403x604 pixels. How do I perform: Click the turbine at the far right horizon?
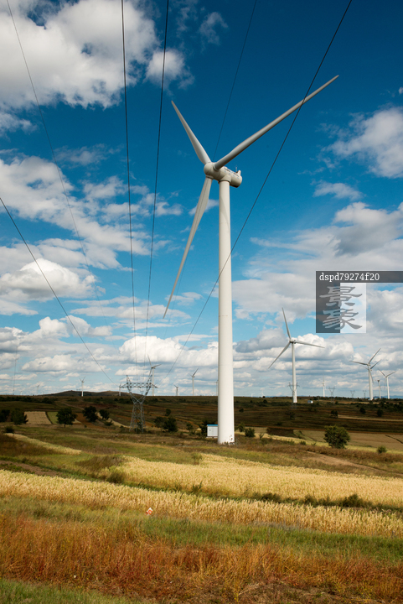tap(387, 383)
